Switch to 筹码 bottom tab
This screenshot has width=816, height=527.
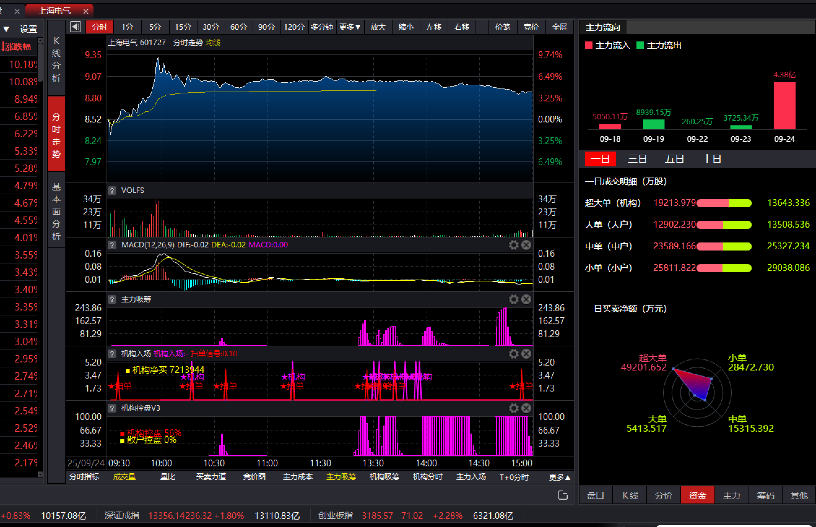pyautogui.click(x=765, y=495)
